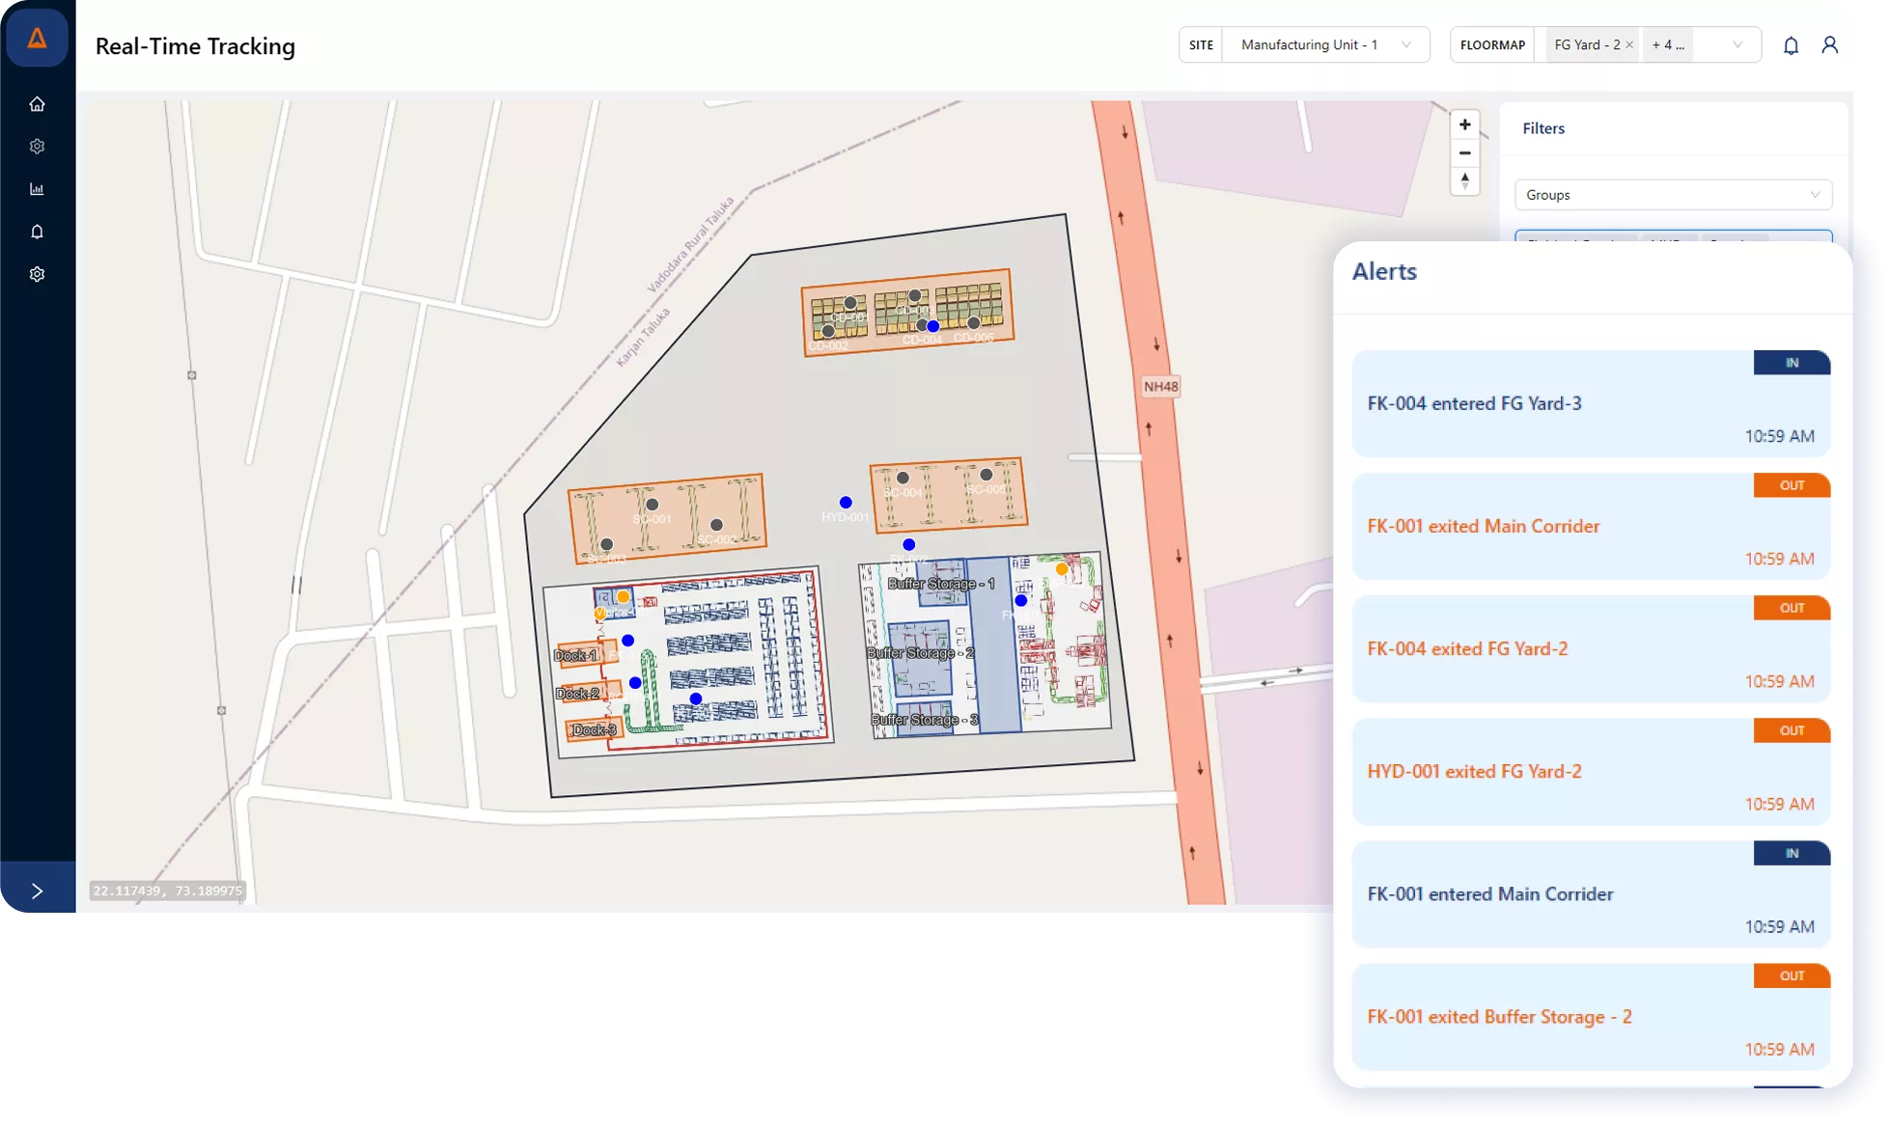The width and height of the screenshot is (1890, 1125).
Task: Zoom in on the map with plus button
Action: tap(1464, 123)
